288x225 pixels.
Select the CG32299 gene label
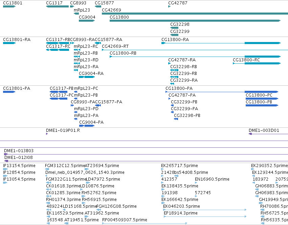click(x=180, y=31)
